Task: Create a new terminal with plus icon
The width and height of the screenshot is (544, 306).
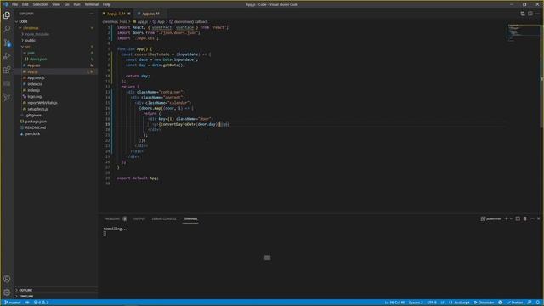Action: (507, 218)
